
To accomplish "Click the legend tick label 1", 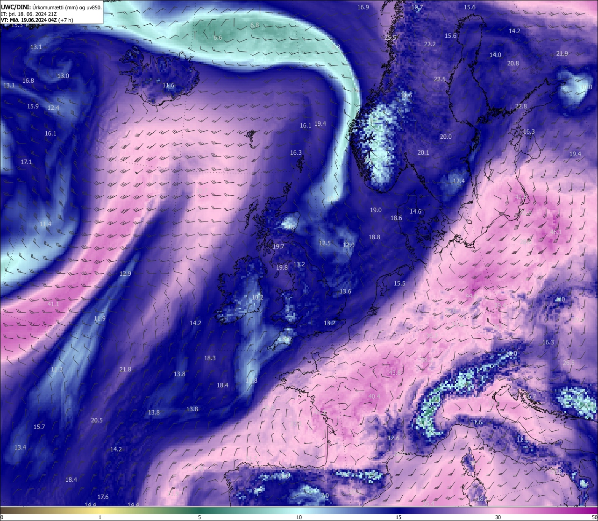I will [x=100, y=517].
